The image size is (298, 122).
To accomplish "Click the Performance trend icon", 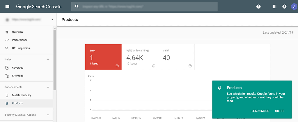I will (7, 40).
